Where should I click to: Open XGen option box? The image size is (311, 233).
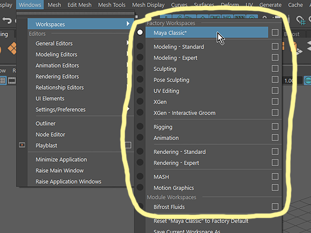pyautogui.click(x=275, y=101)
